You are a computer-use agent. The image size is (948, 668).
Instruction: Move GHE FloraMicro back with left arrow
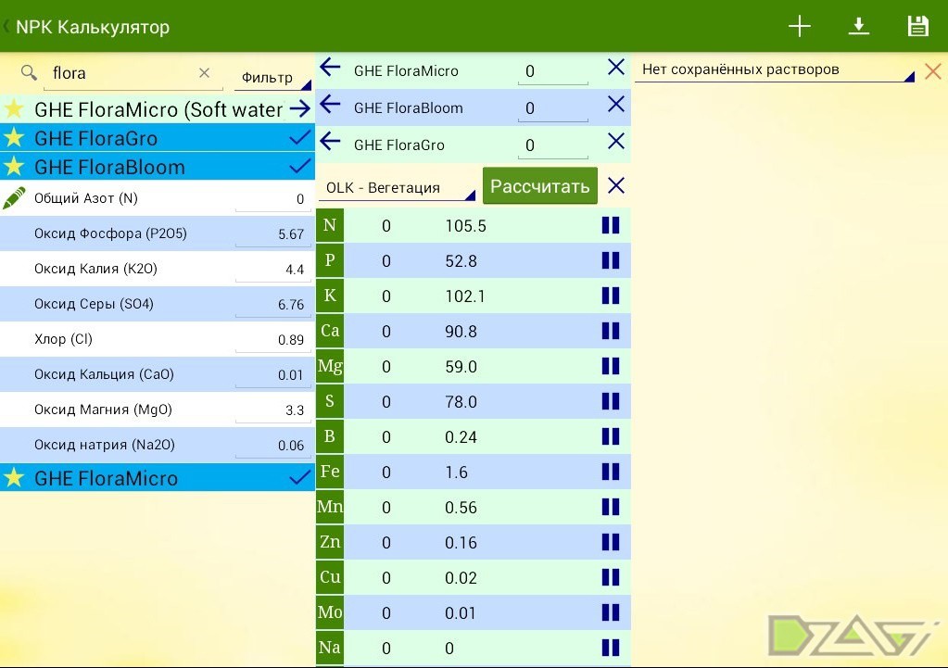click(x=330, y=67)
